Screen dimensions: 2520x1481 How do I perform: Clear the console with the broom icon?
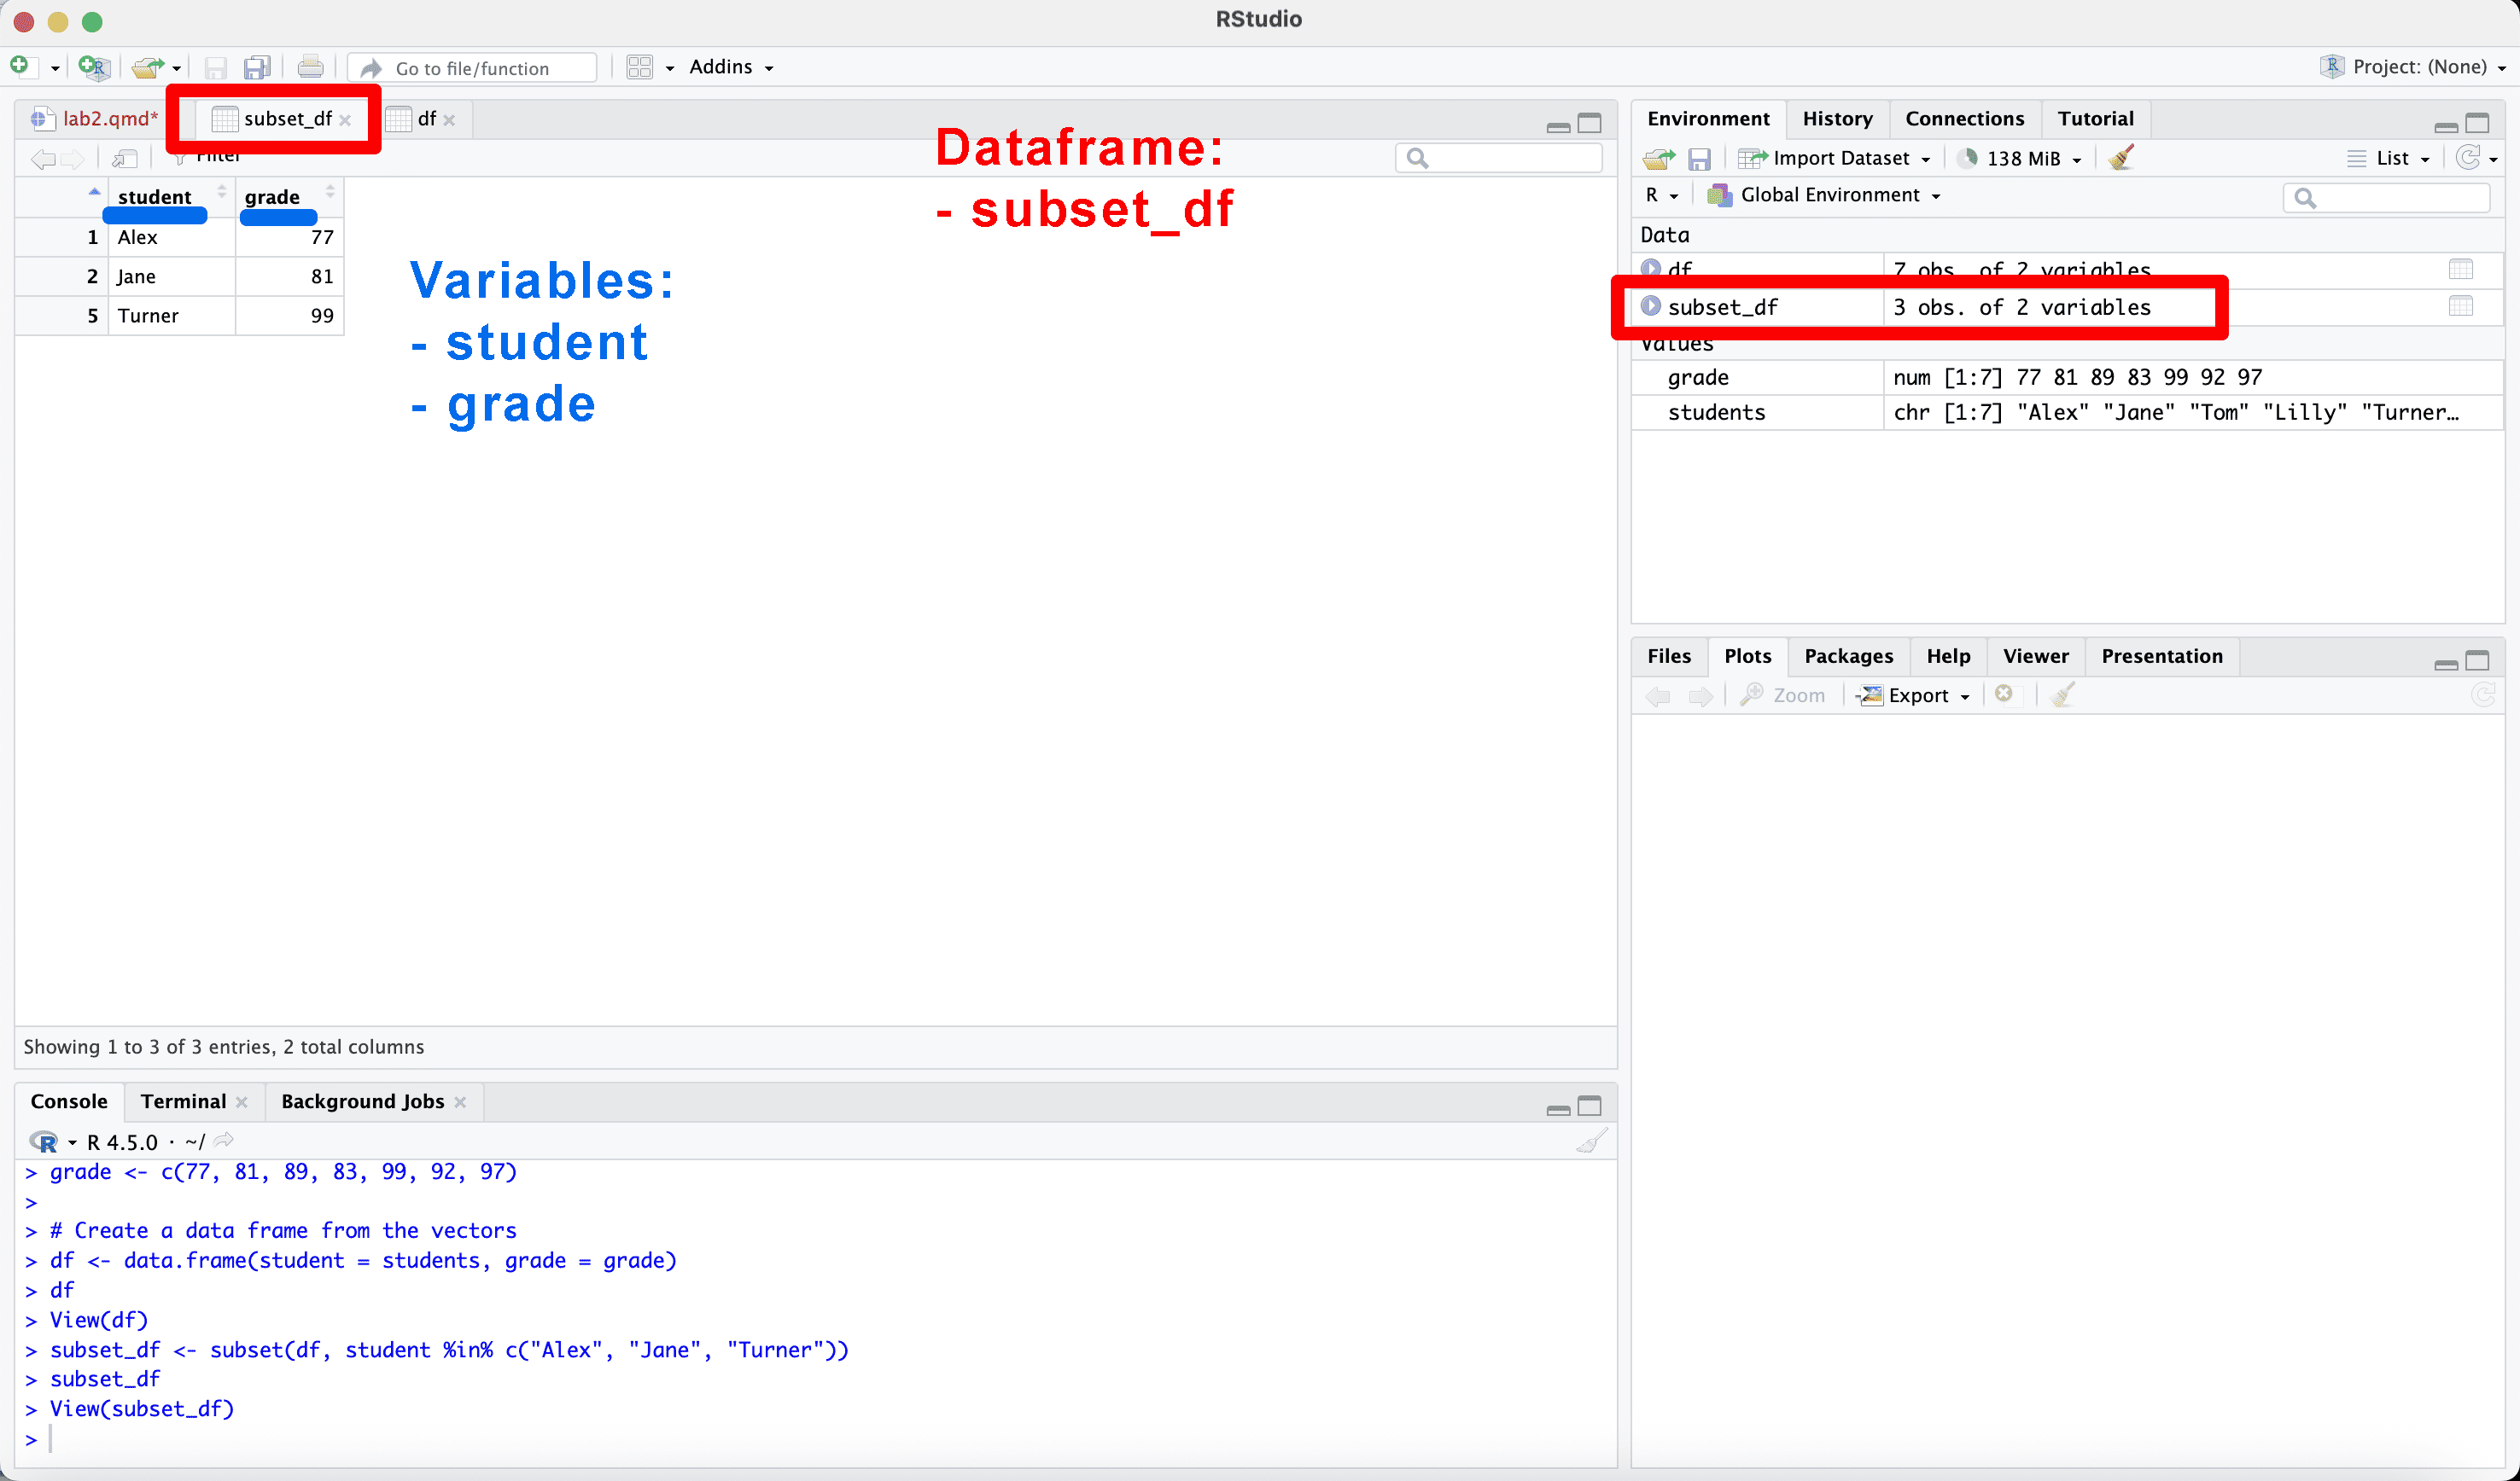pos(1591,1141)
